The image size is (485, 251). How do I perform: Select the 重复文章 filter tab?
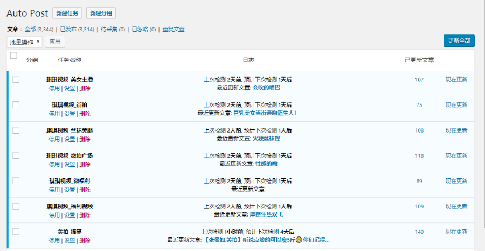pos(174,30)
